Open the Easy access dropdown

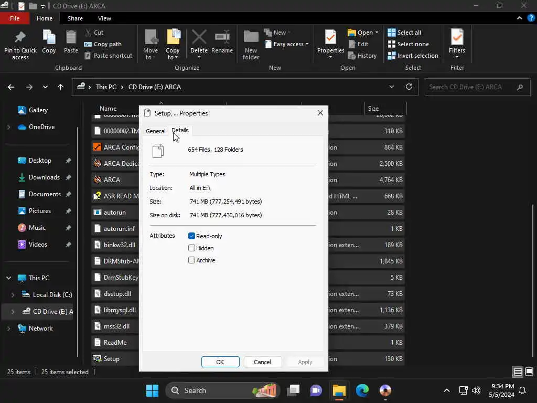point(287,44)
